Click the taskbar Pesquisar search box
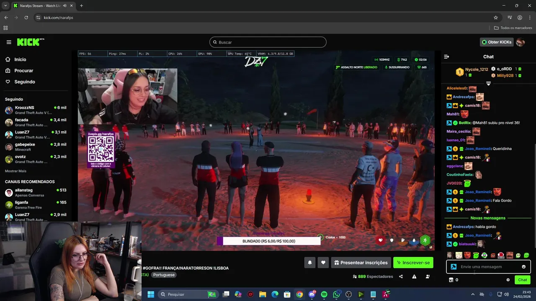Screen dimensions: 536x301 (188, 294)
